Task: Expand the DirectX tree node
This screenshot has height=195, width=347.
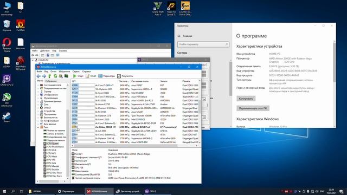Action: pyautogui.click(x=38, y=108)
